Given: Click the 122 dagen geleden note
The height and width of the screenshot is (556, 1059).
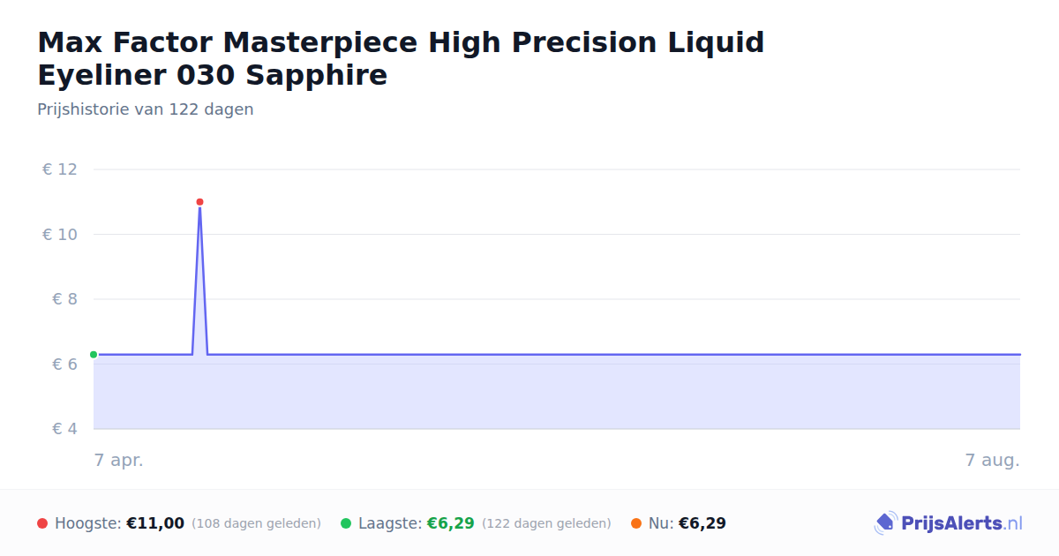Looking at the screenshot, I should (546, 523).
